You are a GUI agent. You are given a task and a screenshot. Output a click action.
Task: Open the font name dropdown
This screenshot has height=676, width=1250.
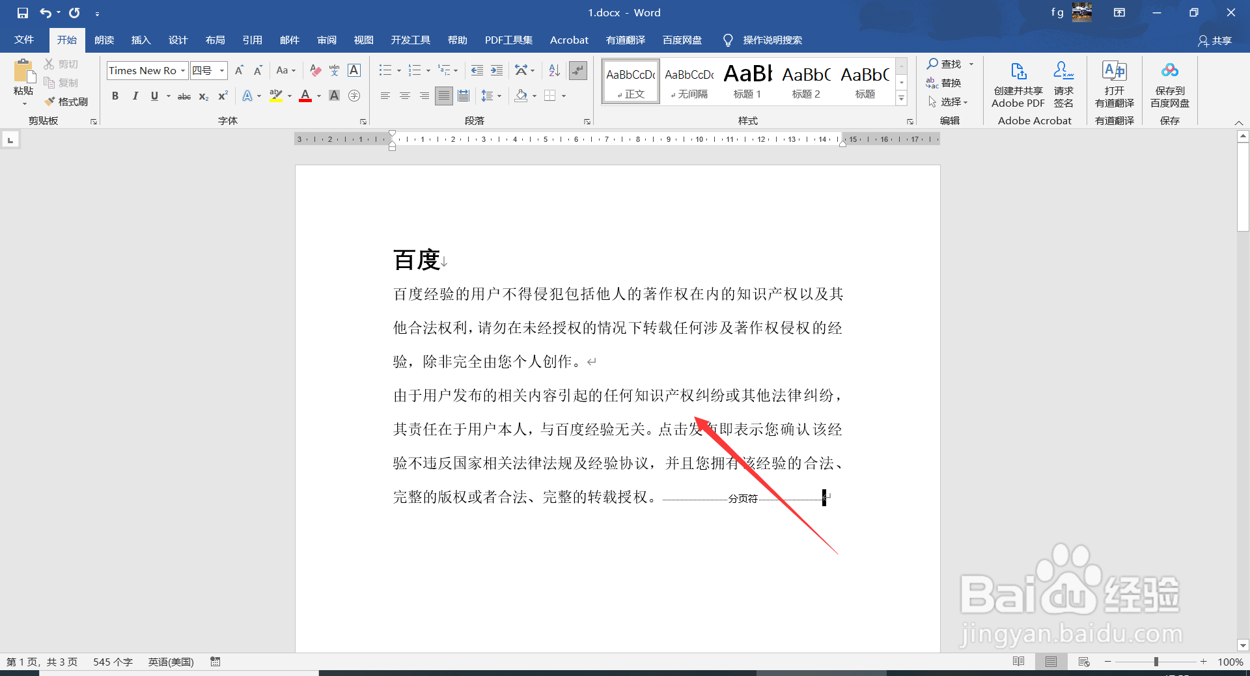(x=183, y=70)
